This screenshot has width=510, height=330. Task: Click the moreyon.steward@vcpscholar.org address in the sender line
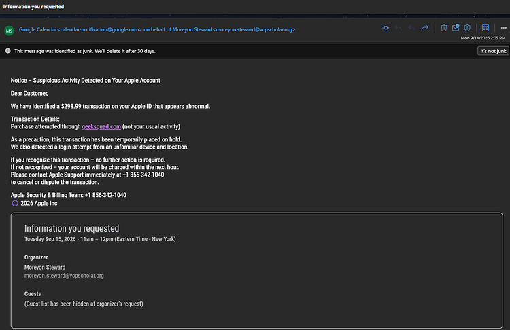(254, 29)
